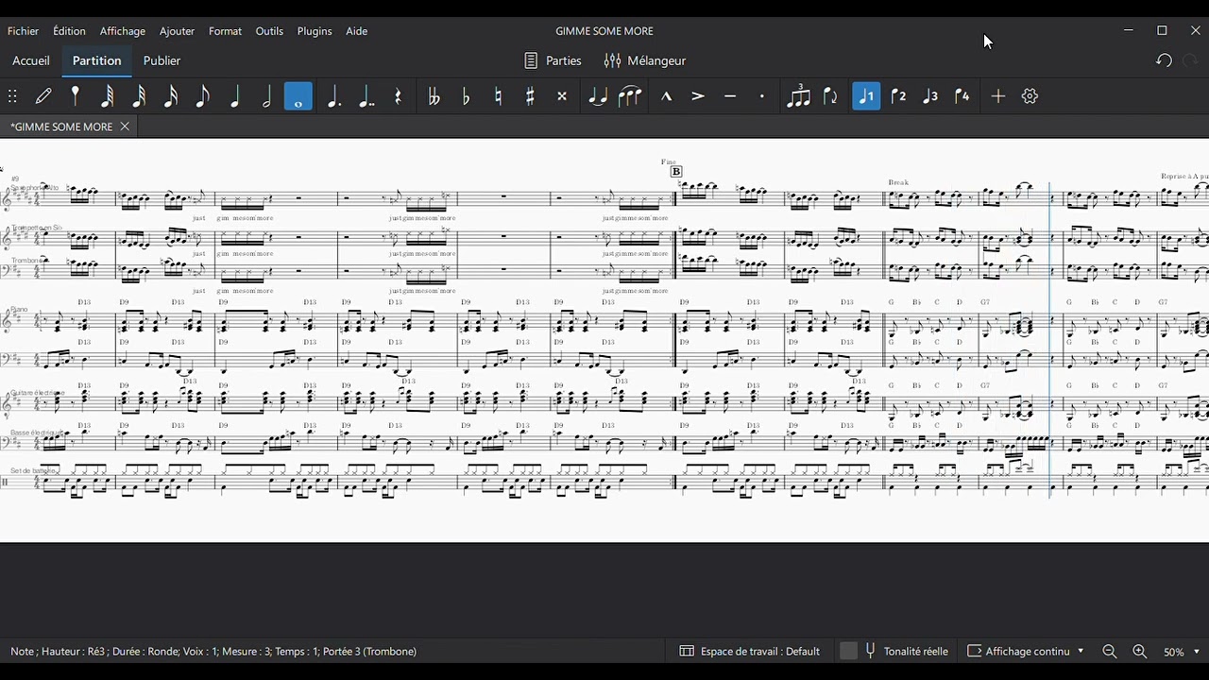Open the Aide menu
Viewport: 1209px width, 680px height.
coord(357,31)
